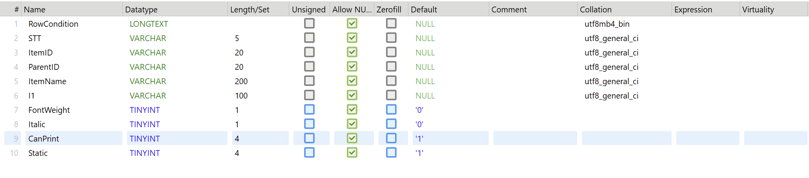Viewport: 809px width, 178px height.
Task: Uncheck Allow NULL for ItemID row
Action: coord(352,52)
